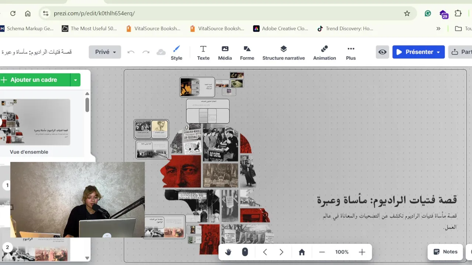Zoom out with minus button
The height and width of the screenshot is (265, 472).
pyautogui.click(x=322, y=252)
